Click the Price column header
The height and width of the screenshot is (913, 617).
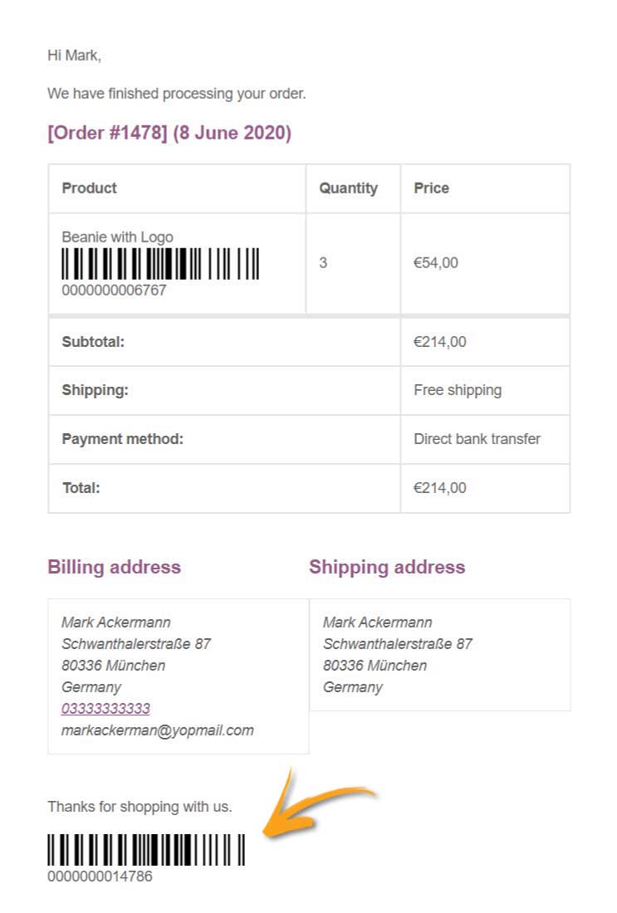[431, 188]
